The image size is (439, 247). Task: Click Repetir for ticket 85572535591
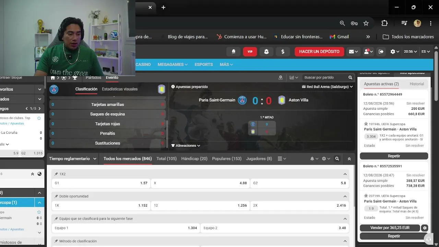pos(394,236)
